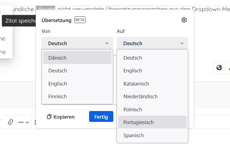
Task: Choose Spanisch in the Auf list
Action: pos(152,135)
